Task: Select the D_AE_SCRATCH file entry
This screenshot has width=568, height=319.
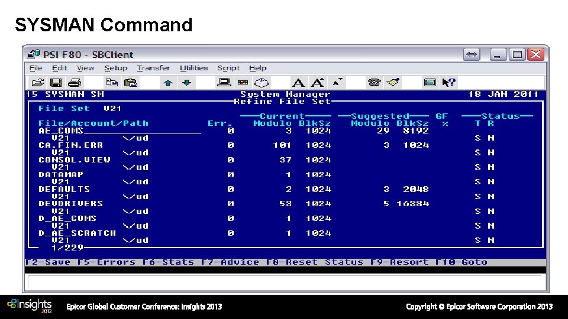Action: pyautogui.click(x=77, y=233)
